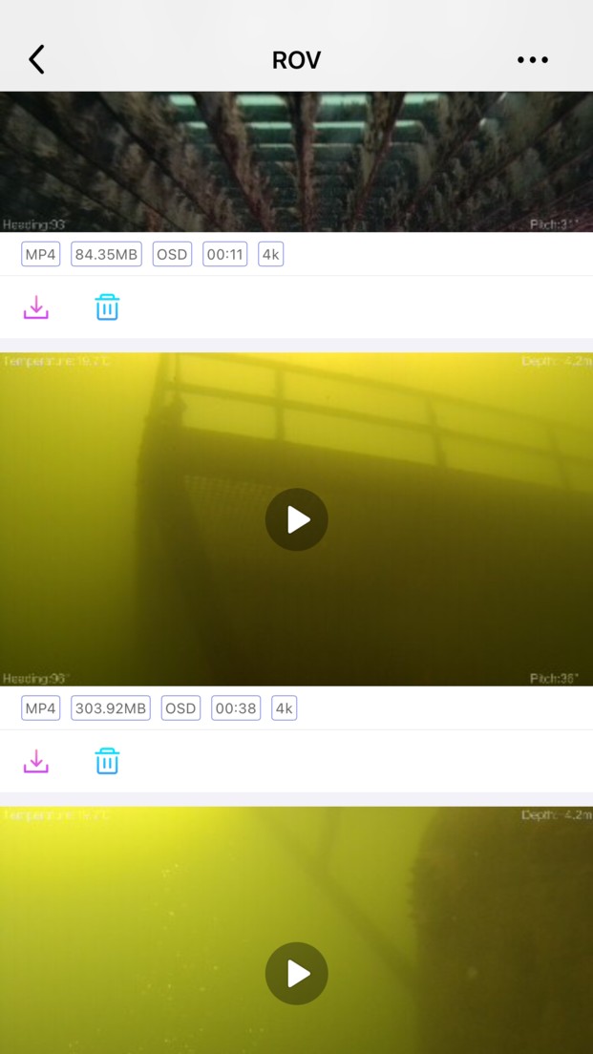
Task: Tap OSD tag on the 00:11 video
Action: pos(172,254)
